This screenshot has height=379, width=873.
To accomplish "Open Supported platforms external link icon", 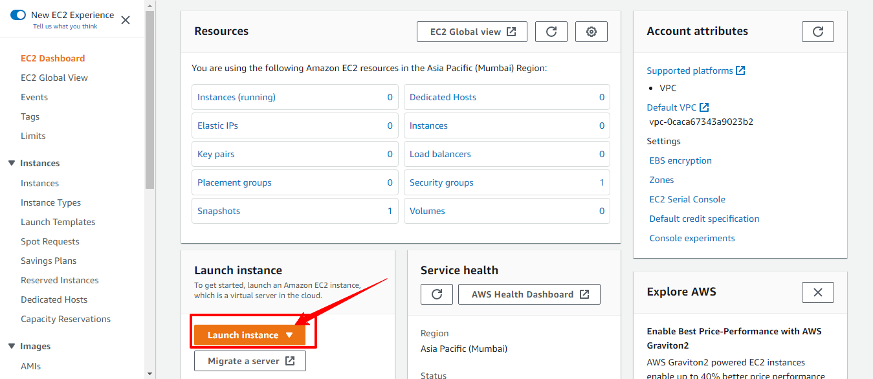I will [x=741, y=70].
